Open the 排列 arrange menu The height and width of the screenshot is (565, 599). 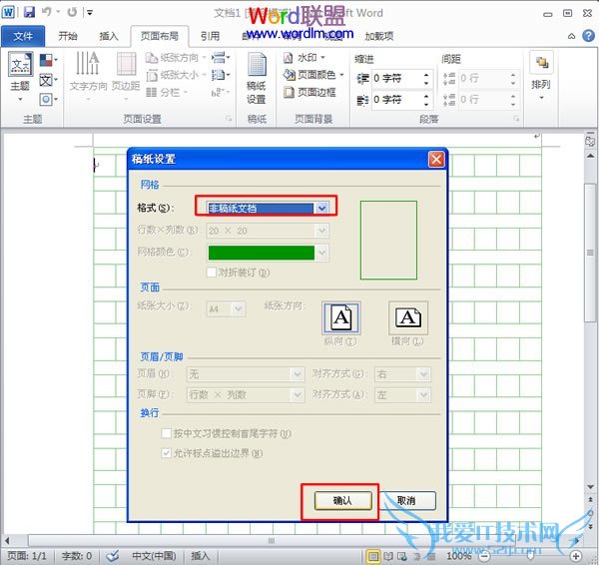pyautogui.click(x=541, y=73)
